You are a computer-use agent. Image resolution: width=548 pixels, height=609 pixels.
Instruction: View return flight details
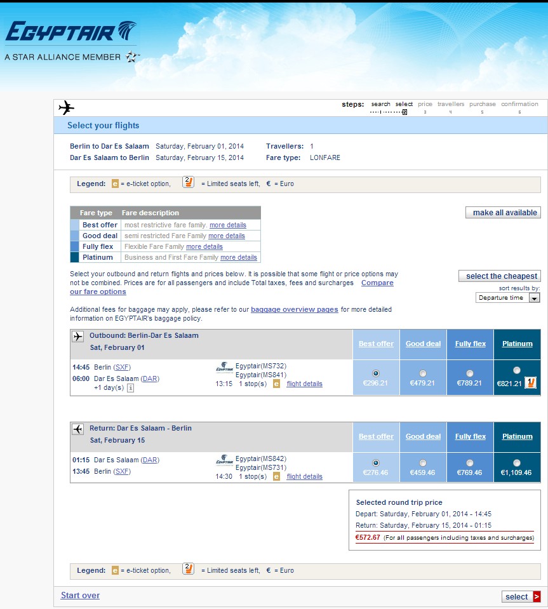point(305,476)
